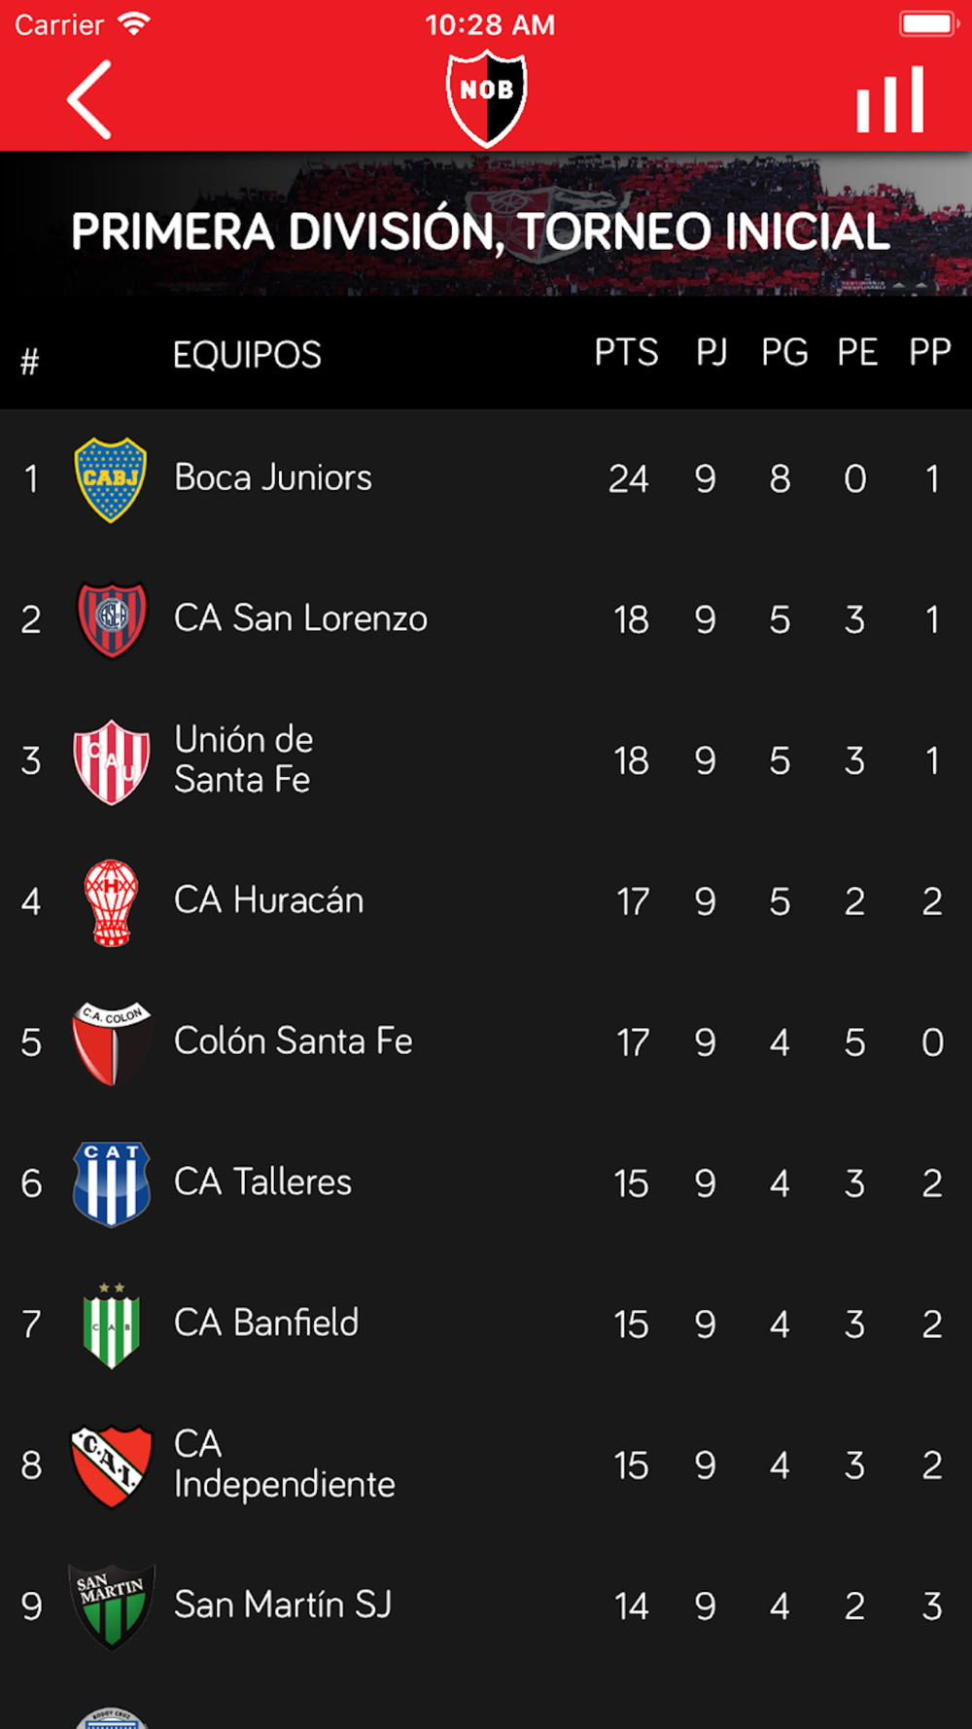
Task: Select the CA San Lorenzo crest
Action: click(x=112, y=619)
